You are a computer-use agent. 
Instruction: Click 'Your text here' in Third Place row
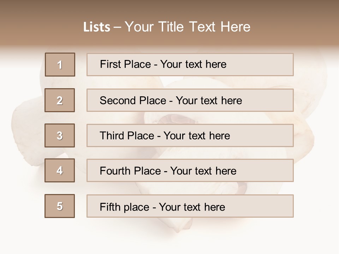197,135
